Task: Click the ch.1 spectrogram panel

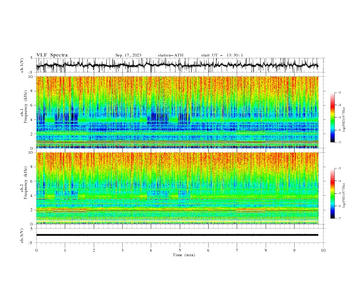Action: pos(177,112)
